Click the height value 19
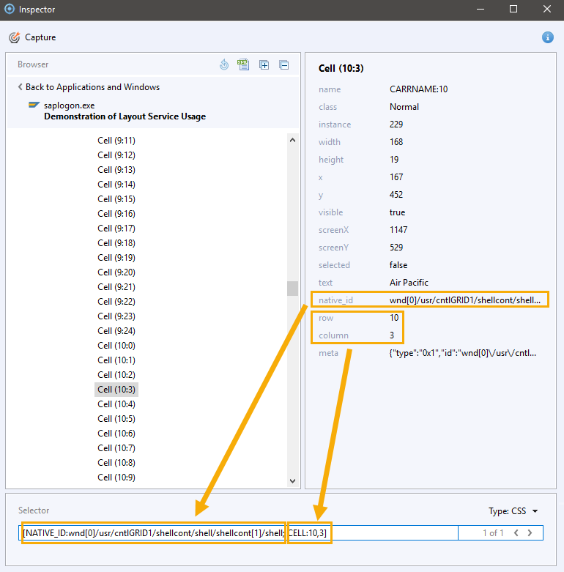The height and width of the screenshot is (572, 564). pyautogui.click(x=394, y=160)
